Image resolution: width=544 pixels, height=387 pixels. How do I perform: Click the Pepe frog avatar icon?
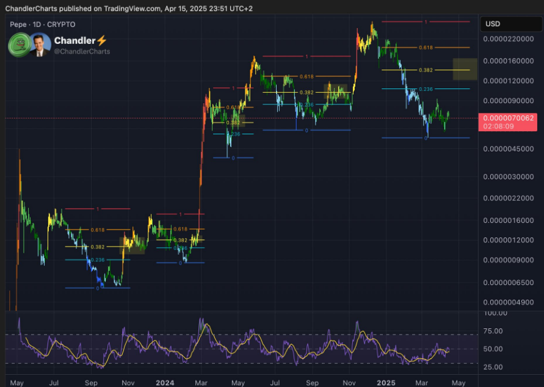(x=20, y=45)
